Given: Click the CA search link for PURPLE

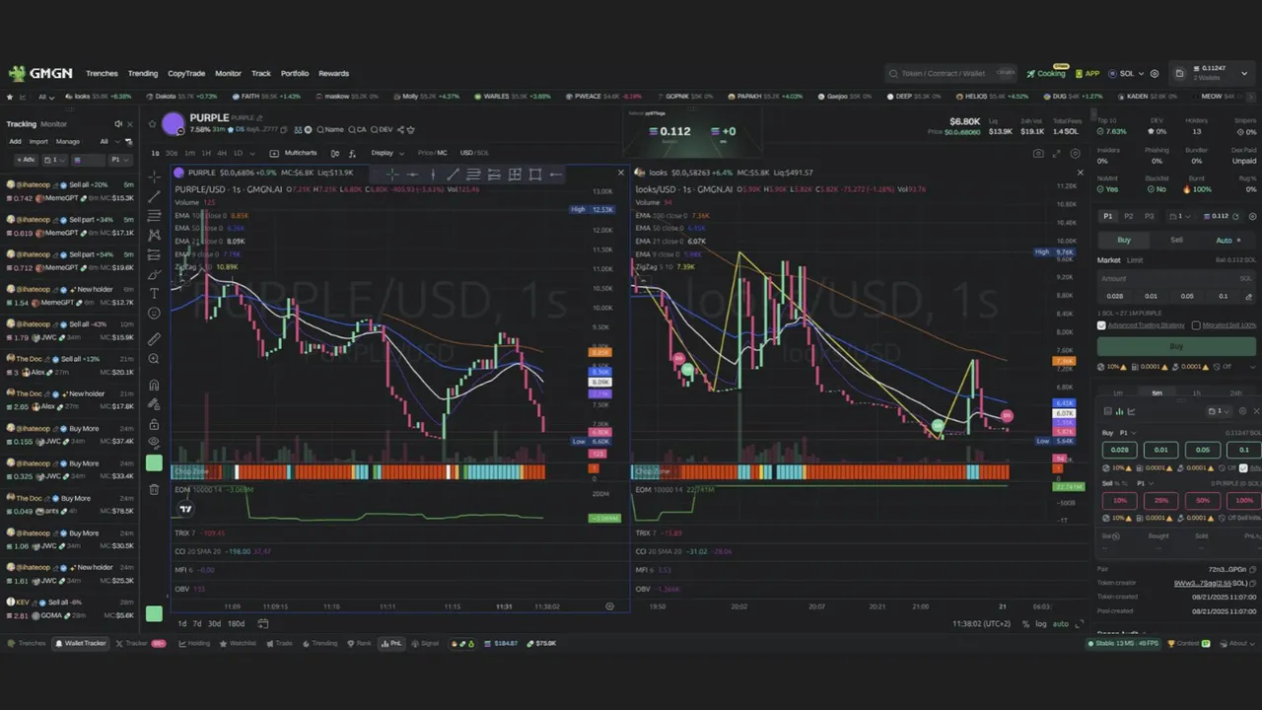Looking at the screenshot, I should (357, 129).
